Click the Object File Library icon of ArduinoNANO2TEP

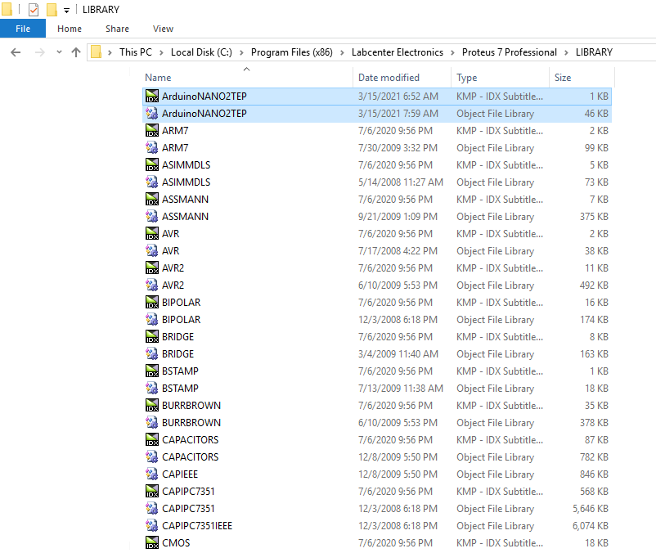(x=152, y=114)
